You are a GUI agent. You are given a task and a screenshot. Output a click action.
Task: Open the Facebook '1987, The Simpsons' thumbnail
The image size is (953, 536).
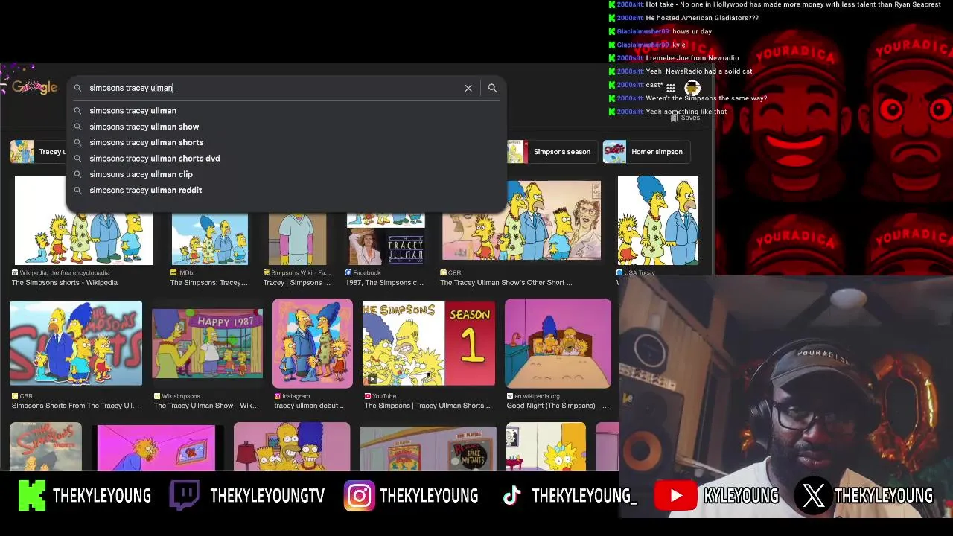386,239
